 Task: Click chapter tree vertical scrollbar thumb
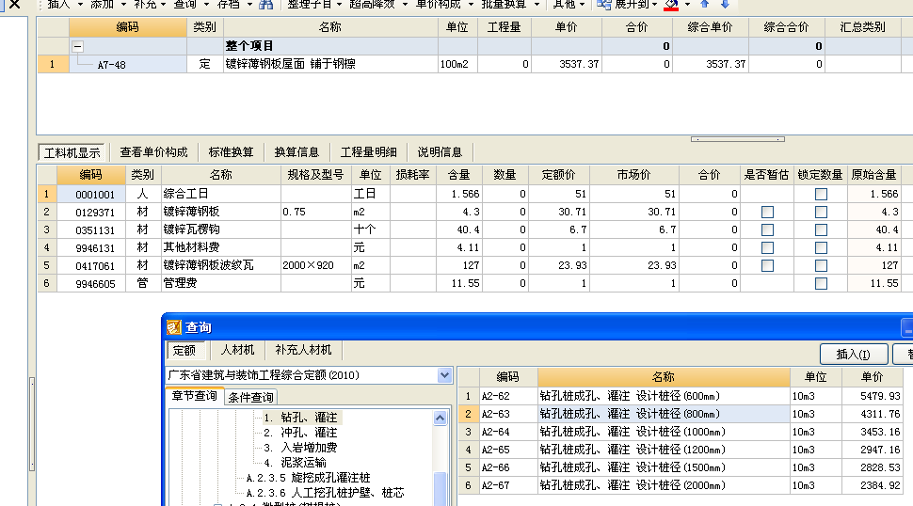440,488
